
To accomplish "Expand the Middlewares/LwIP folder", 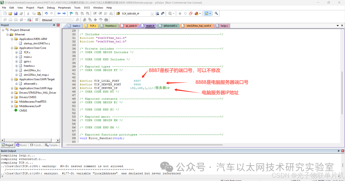I will pyautogui.click(x=12, y=106).
